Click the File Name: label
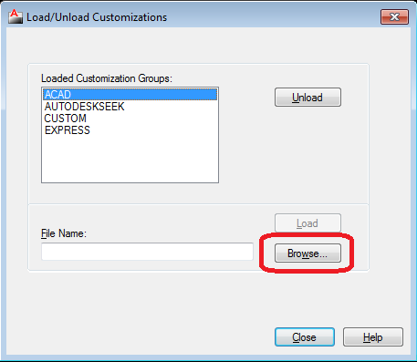Screen dimensions: 417x362 64,233
